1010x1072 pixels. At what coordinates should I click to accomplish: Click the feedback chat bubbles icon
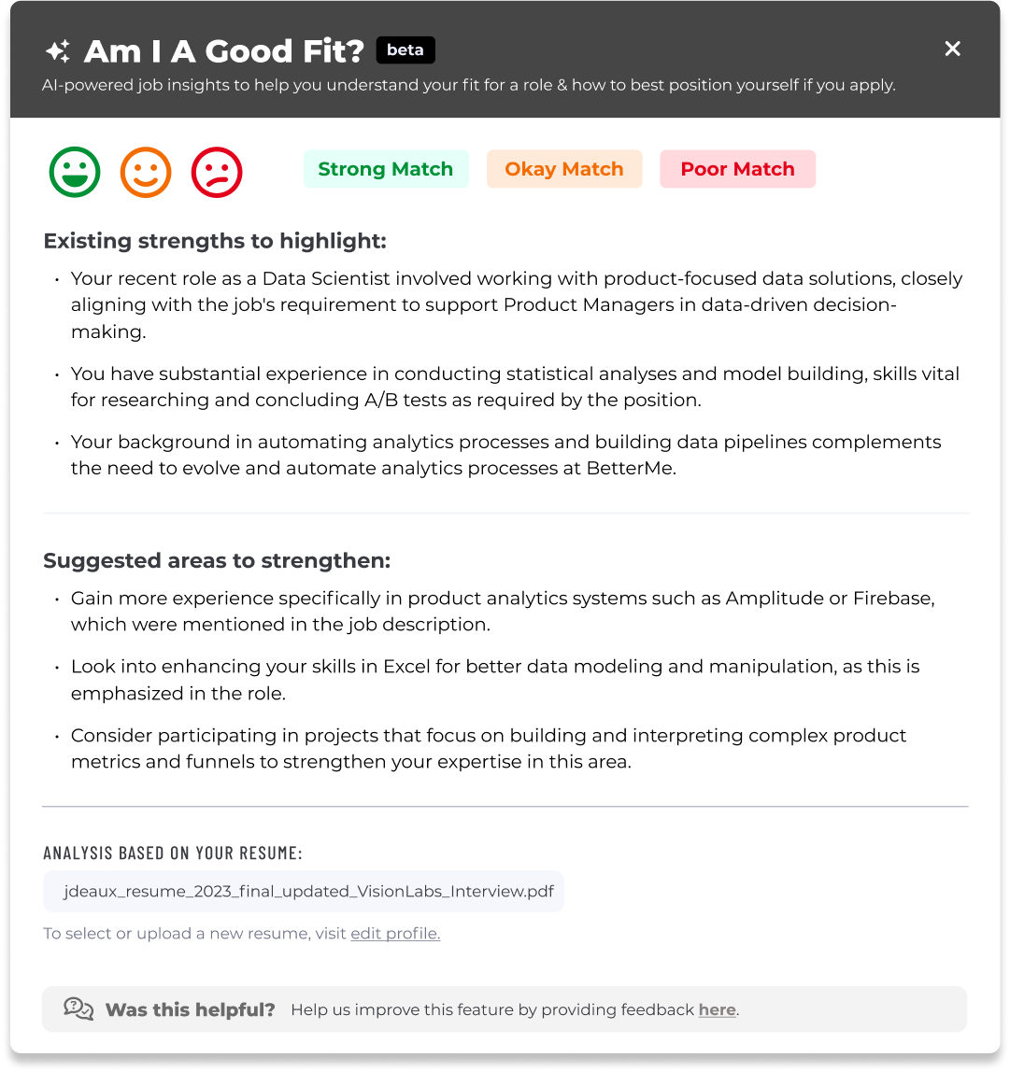[x=78, y=1009]
